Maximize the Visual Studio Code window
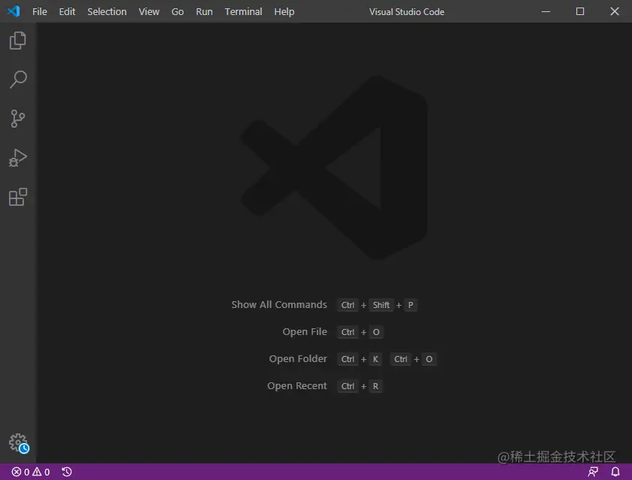The height and width of the screenshot is (480, 632). coord(580,11)
